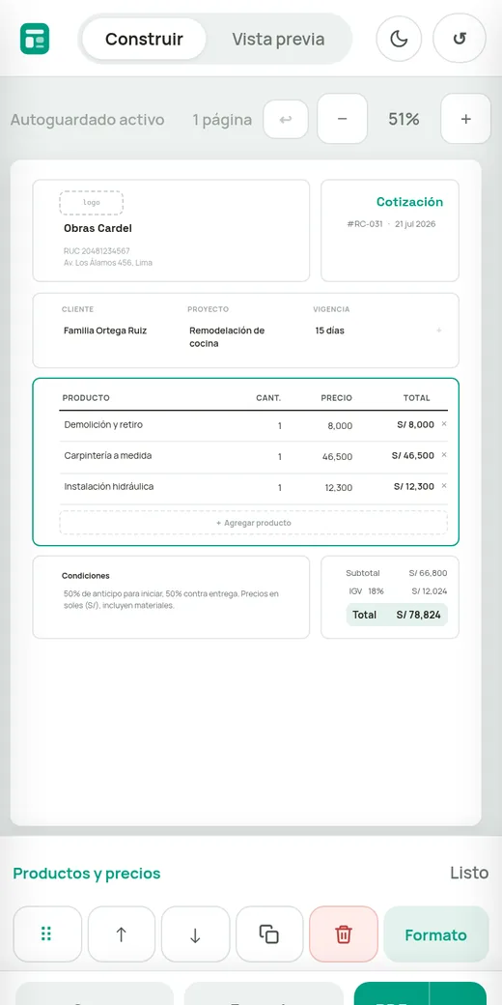Remove the Demolición y retiro row
The height and width of the screenshot is (1005, 502).
[444, 424]
